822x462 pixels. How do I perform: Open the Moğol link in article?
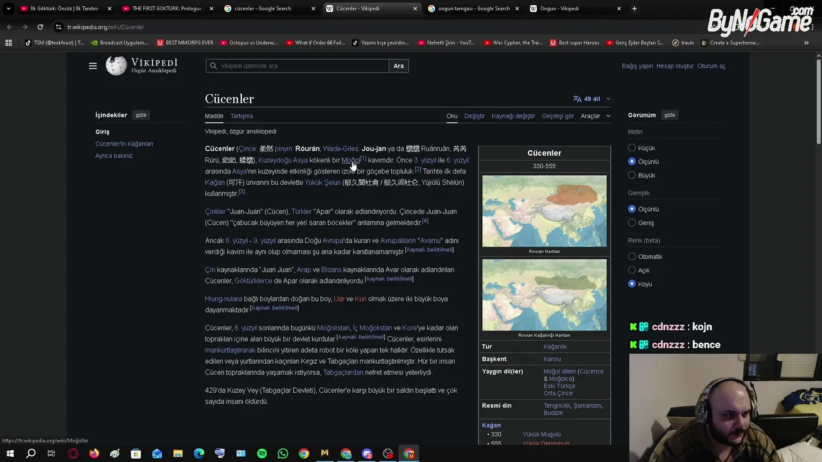coord(350,160)
